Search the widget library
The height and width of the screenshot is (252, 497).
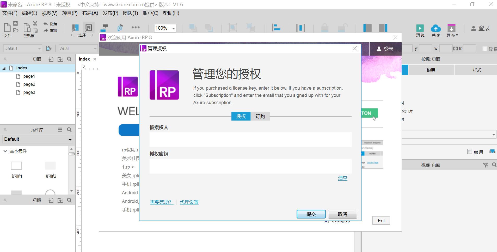coord(69,130)
